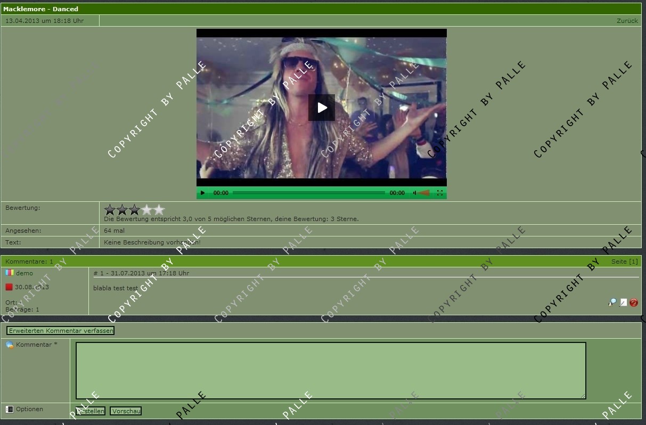Image resolution: width=646 pixels, height=425 pixels.
Task: Open the demo user profile
Action: pyautogui.click(x=24, y=273)
